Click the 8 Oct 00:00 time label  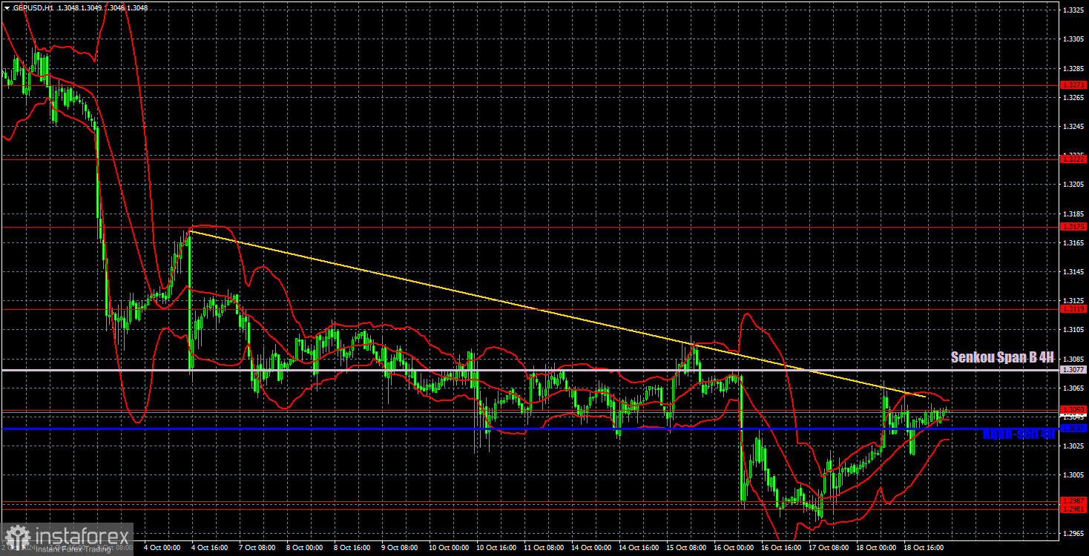(305, 548)
